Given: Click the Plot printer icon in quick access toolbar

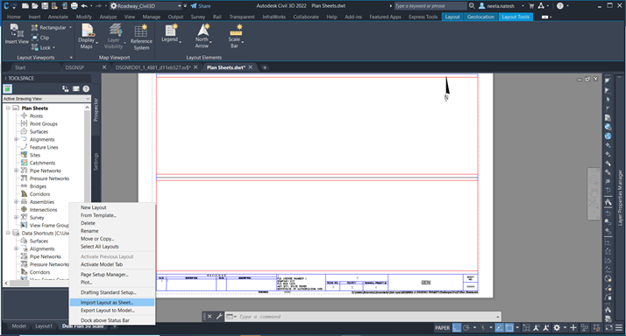Looking at the screenshot, I should 75,6.
